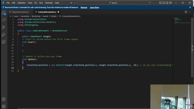Click 'CameraMovement' class name on line 5
Screen dimensions: 194x109
pyautogui.click(x=41, y=31)
